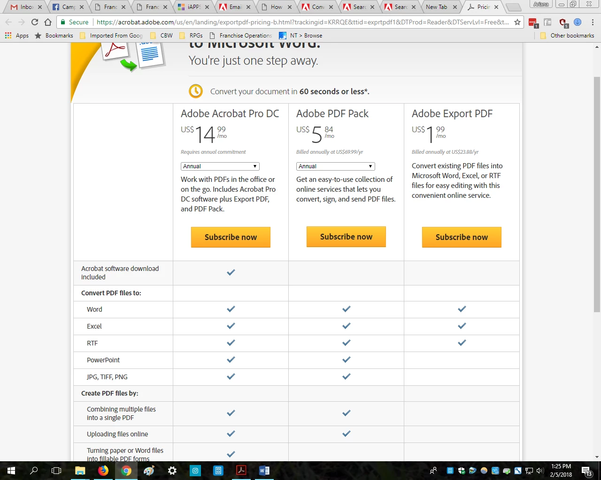Open the Bookmarks folder in bookmarks bar
Screen dimensions: 601x480
(x=54, y=36)
